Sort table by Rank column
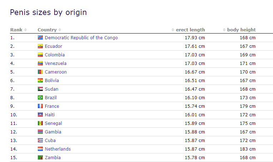 click(x=19, y=30)
